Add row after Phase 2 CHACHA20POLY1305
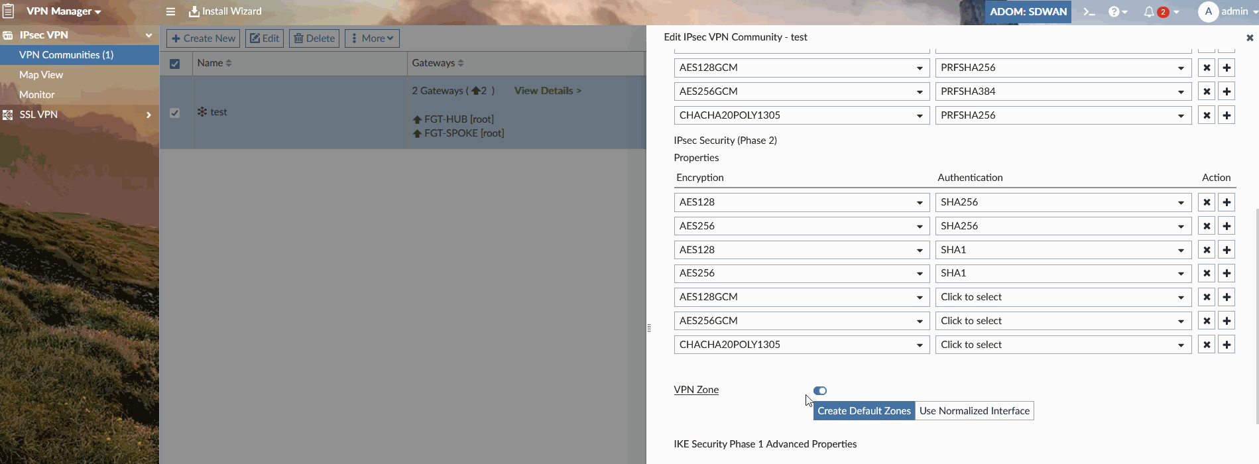The height and width of the screenshot is (464, 1259). [x=1227, y=345]
